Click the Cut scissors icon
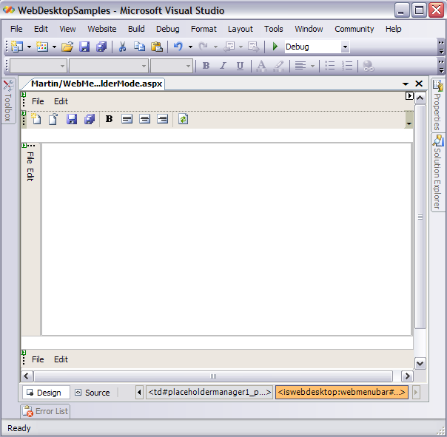This screenshot has width=447, height=437. tap(122, 47)
